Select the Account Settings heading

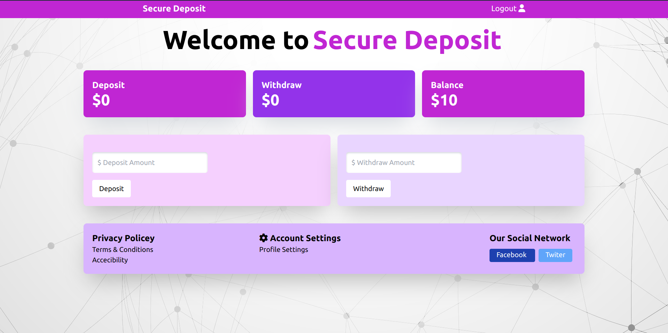pyautogui.click(x=305, y=238)
